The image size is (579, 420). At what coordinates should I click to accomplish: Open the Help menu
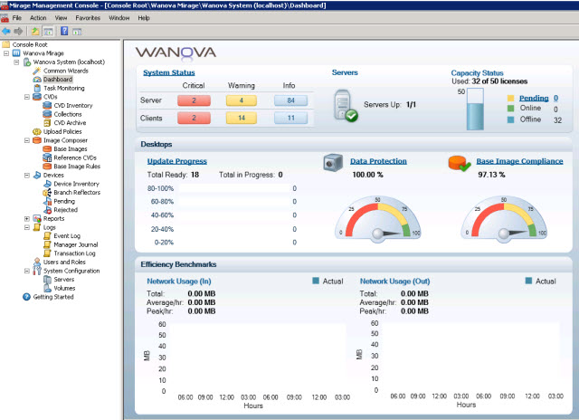pyautogui.click(x=144, y=18)
